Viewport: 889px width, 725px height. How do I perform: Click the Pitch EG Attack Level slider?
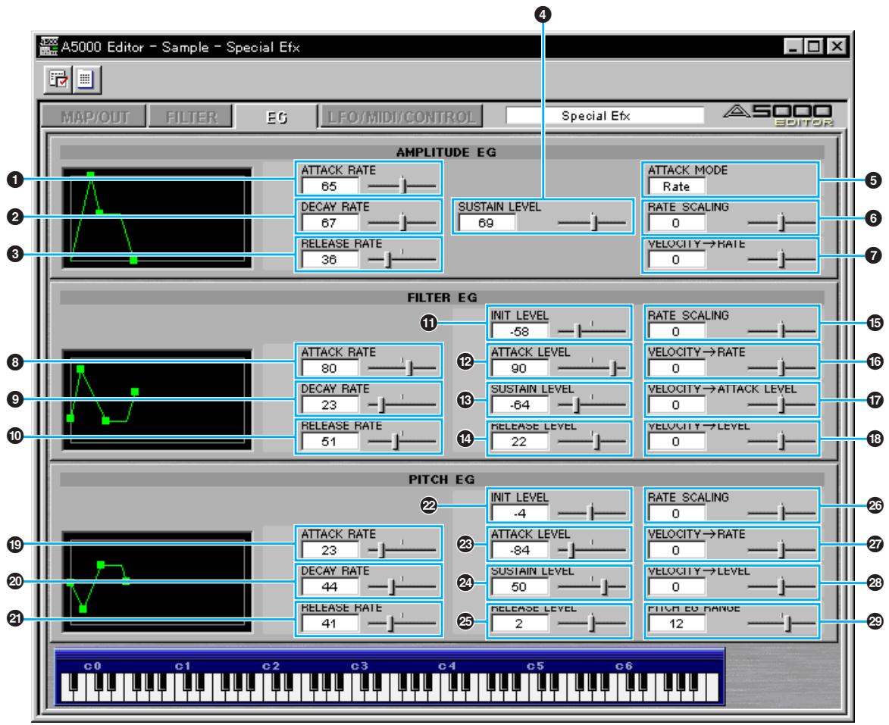click(x=593, y=551)
